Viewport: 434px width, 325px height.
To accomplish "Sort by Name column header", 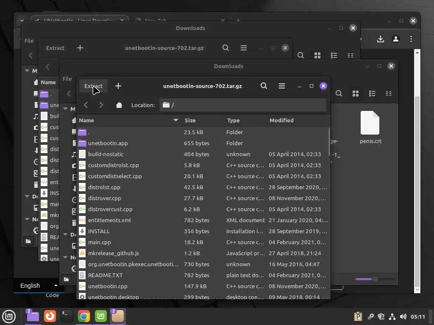I will (x=128, y=120).
